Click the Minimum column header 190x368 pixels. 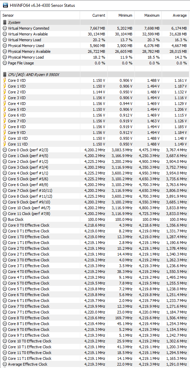click(121, 15)
